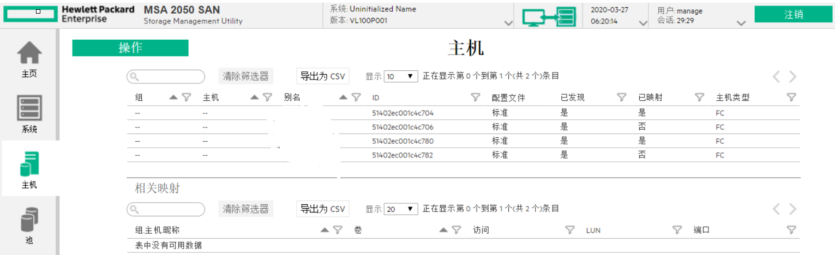Filter the 组.主机.昵称 column

click(338, 230)
